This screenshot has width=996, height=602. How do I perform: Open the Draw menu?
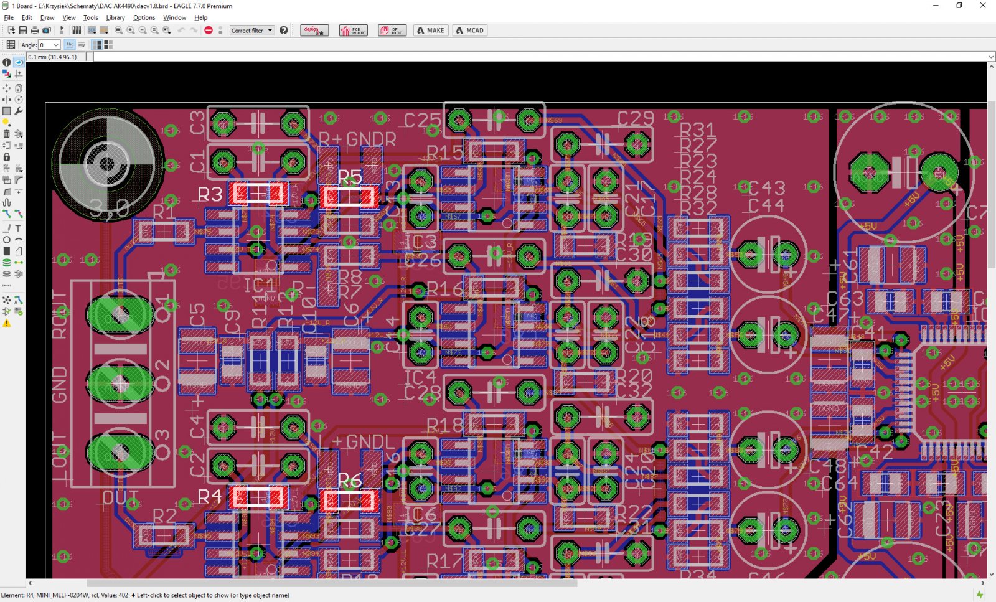47,17
